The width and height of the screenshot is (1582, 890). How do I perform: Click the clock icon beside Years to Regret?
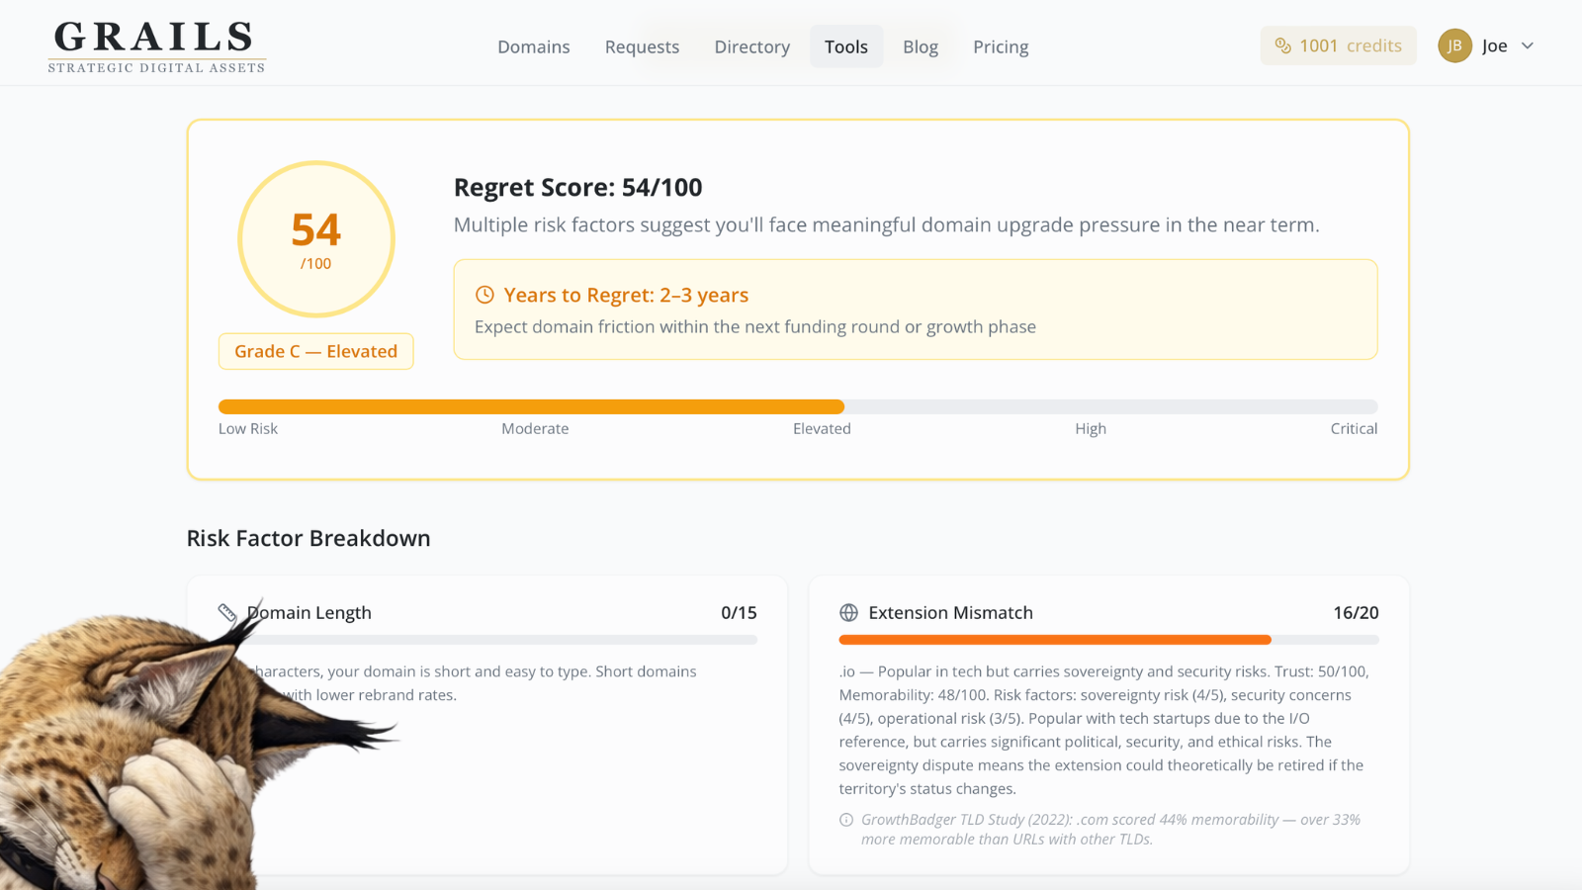[x=484, y=295]
